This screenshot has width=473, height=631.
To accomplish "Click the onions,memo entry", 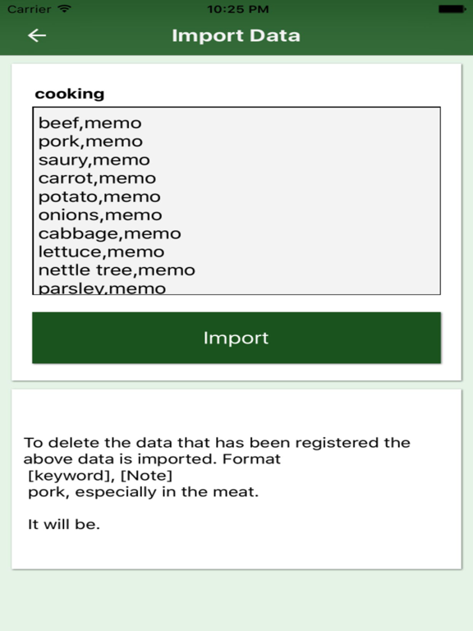I will (x=100, y=215).
